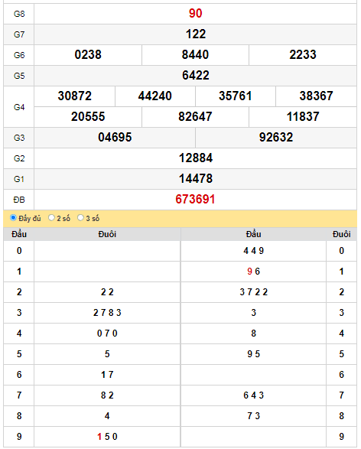Image resolution: width=361 pixels, height=449 pixels.
Task: Click G4 number 30872
Action: [x=74, y=96]
